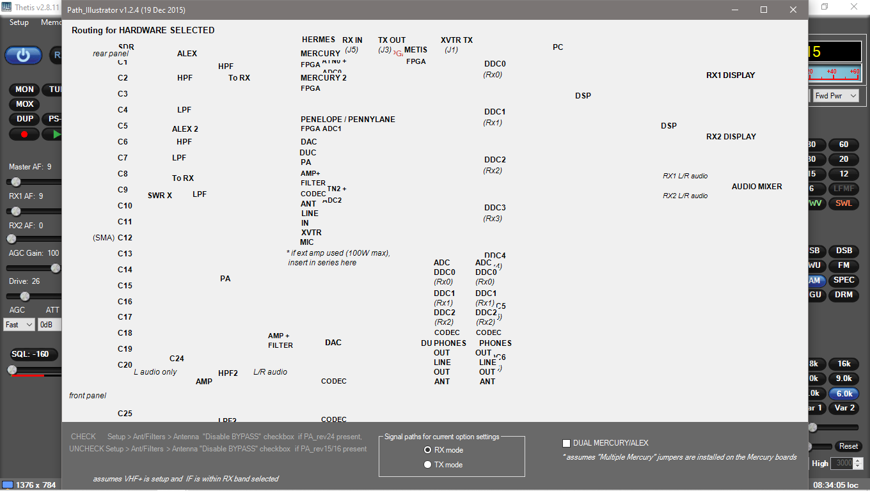Choose the Var 2 filter button
This screenshot has height=491, width=870.
tap(843, 408)
